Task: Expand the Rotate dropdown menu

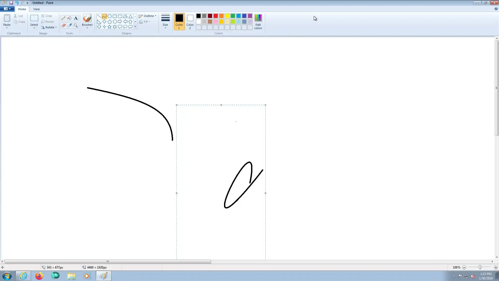Action: point(49,27)
